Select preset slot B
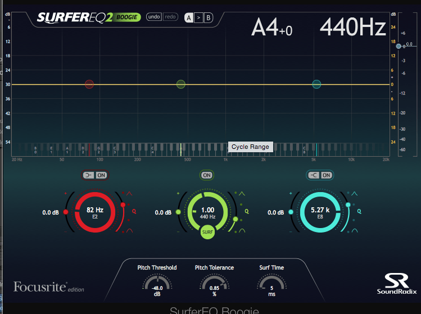Viewport: 421px width, 314px height. coord(208,18)
